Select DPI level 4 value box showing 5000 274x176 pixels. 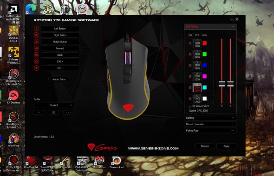tap(197, 76)
